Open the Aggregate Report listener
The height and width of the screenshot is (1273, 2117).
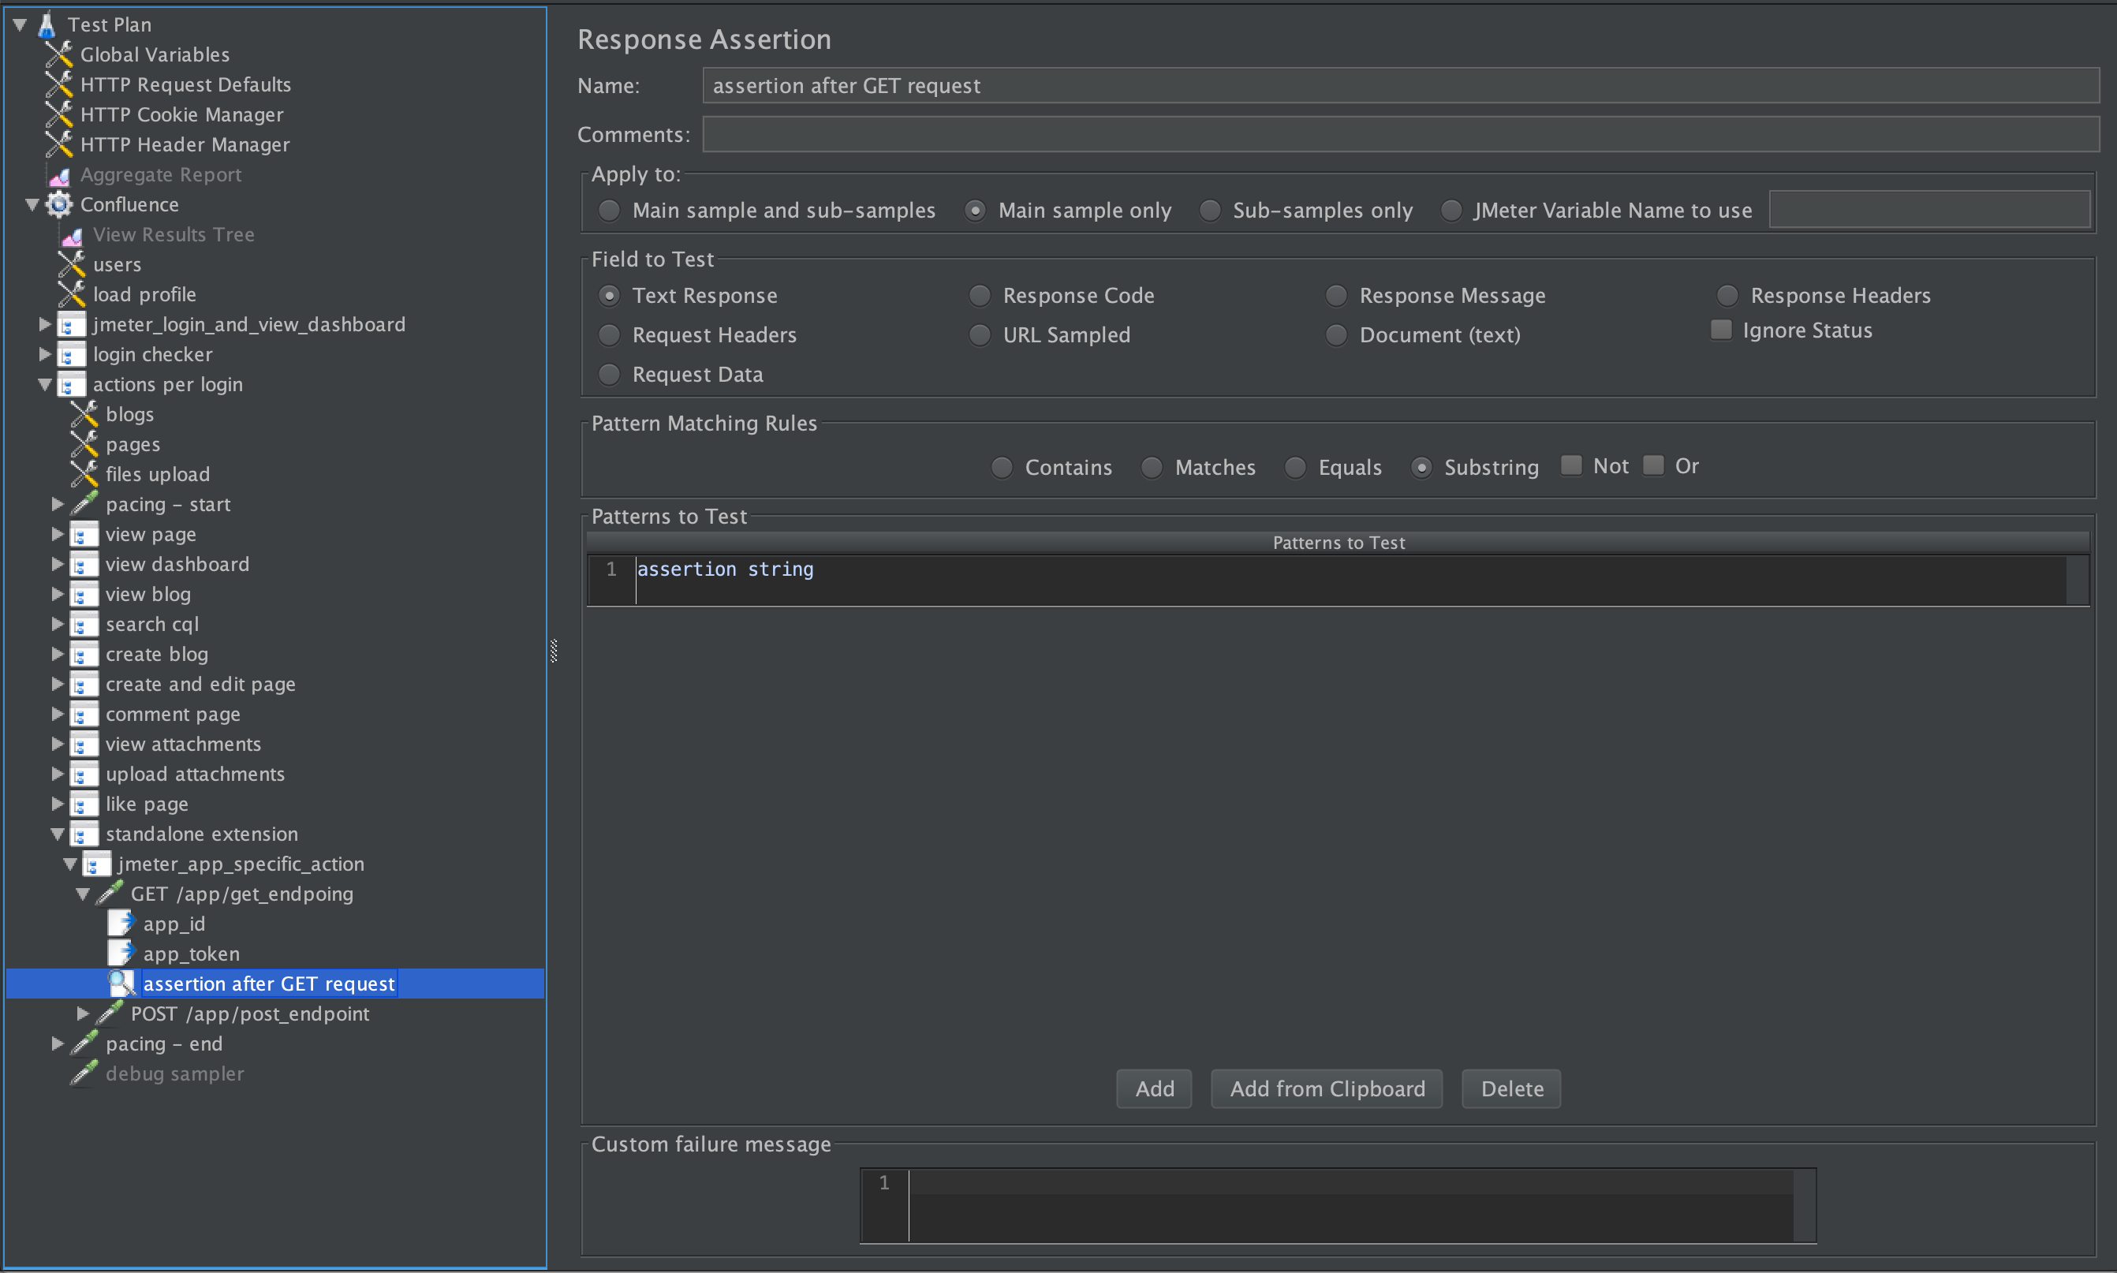coord(161,174)
